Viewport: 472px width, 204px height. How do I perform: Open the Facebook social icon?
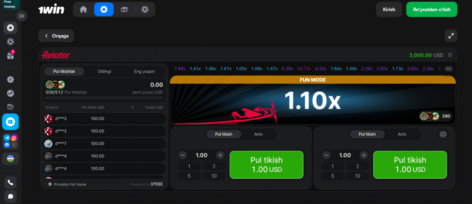7,145
